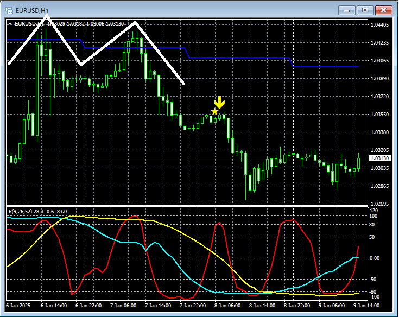Click the 1.03890 price scale label
Viewport: 399px width, 317px height.
pyautogui.click(x=379, y=78)
